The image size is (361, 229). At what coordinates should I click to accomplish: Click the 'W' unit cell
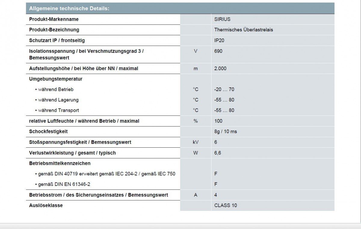click(x=196, y=153)
